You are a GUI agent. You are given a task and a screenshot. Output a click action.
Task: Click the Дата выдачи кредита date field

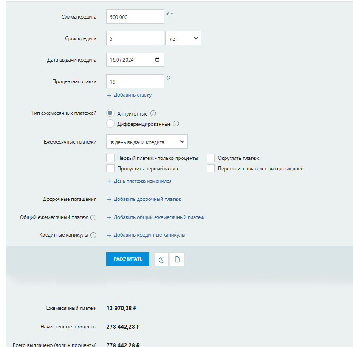135,60
